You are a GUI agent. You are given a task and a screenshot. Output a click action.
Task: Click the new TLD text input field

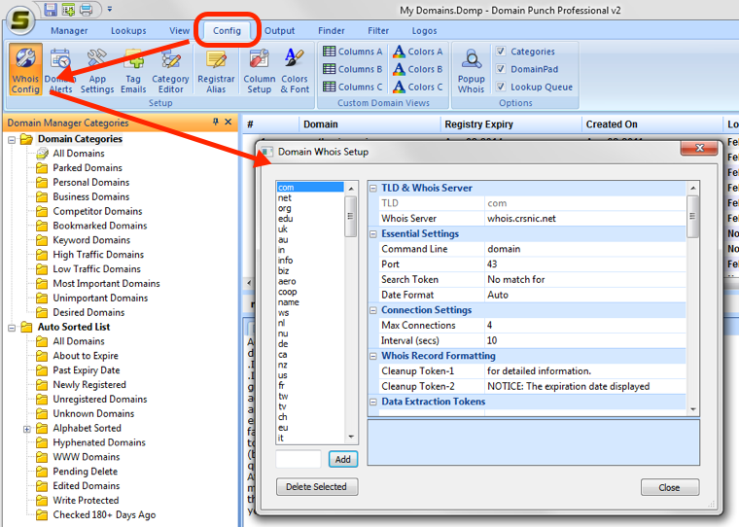point(299,459)
